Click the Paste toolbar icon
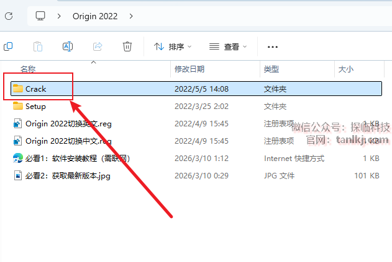 click(38, 46)
